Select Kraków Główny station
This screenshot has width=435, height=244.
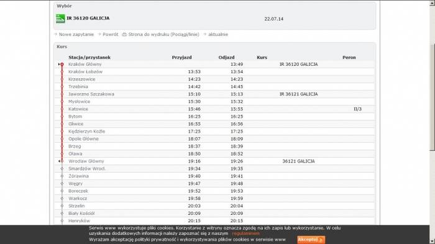tap(85, 64)
